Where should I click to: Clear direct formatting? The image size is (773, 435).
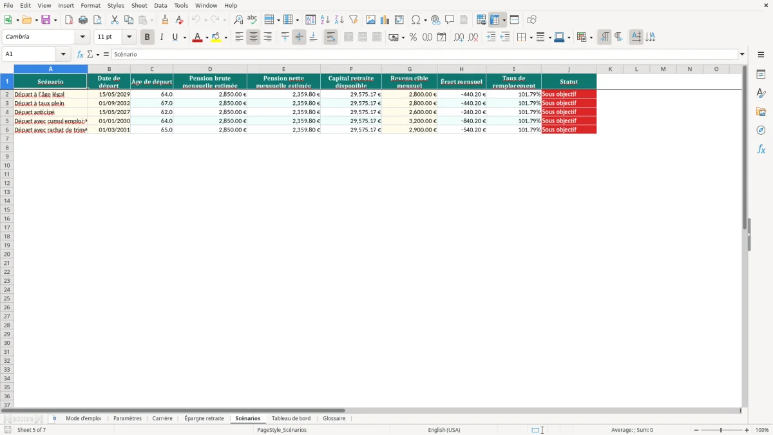(180, 20)
